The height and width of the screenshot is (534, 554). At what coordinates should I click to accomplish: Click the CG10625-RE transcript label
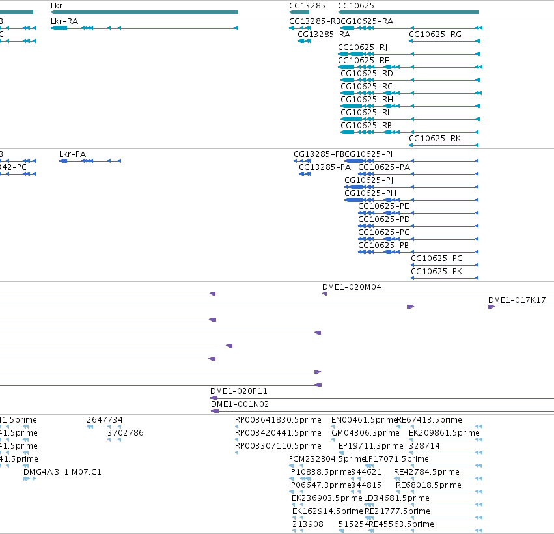pyautogui.click(x=363, y=61)
